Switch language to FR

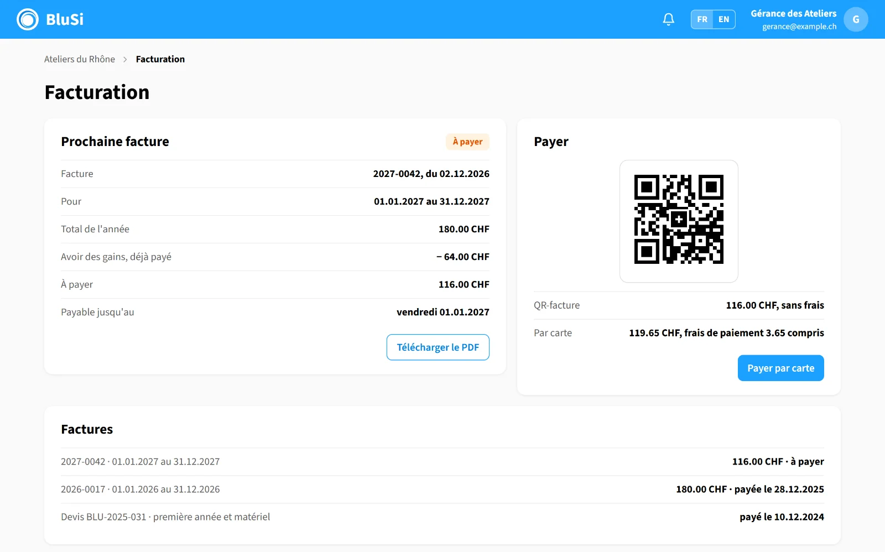coord(702,19)
